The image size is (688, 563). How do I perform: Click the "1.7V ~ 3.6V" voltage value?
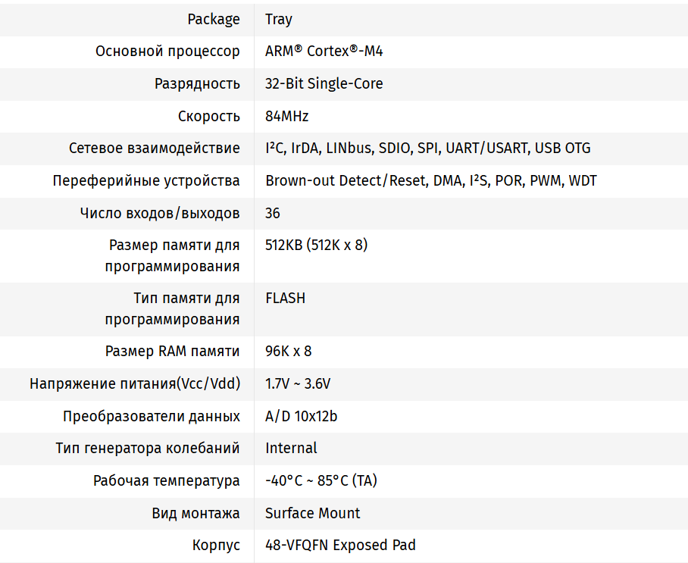(297, 384)
